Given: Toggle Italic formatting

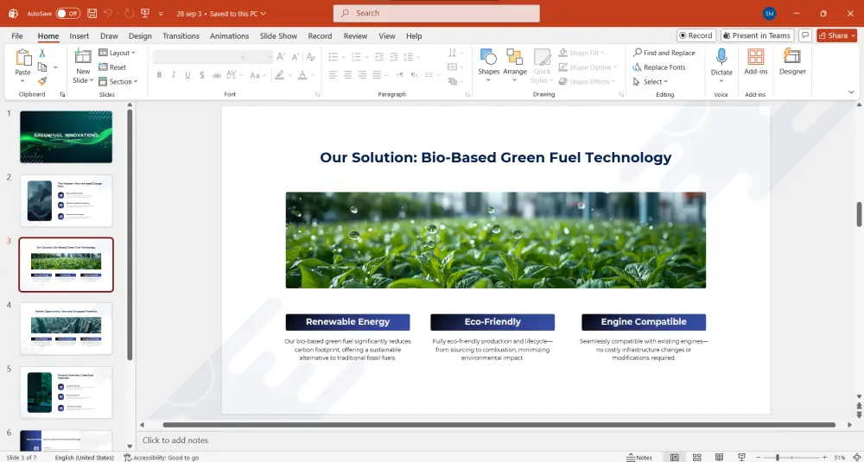Looking at the screenshot, I should pos(174,75).
